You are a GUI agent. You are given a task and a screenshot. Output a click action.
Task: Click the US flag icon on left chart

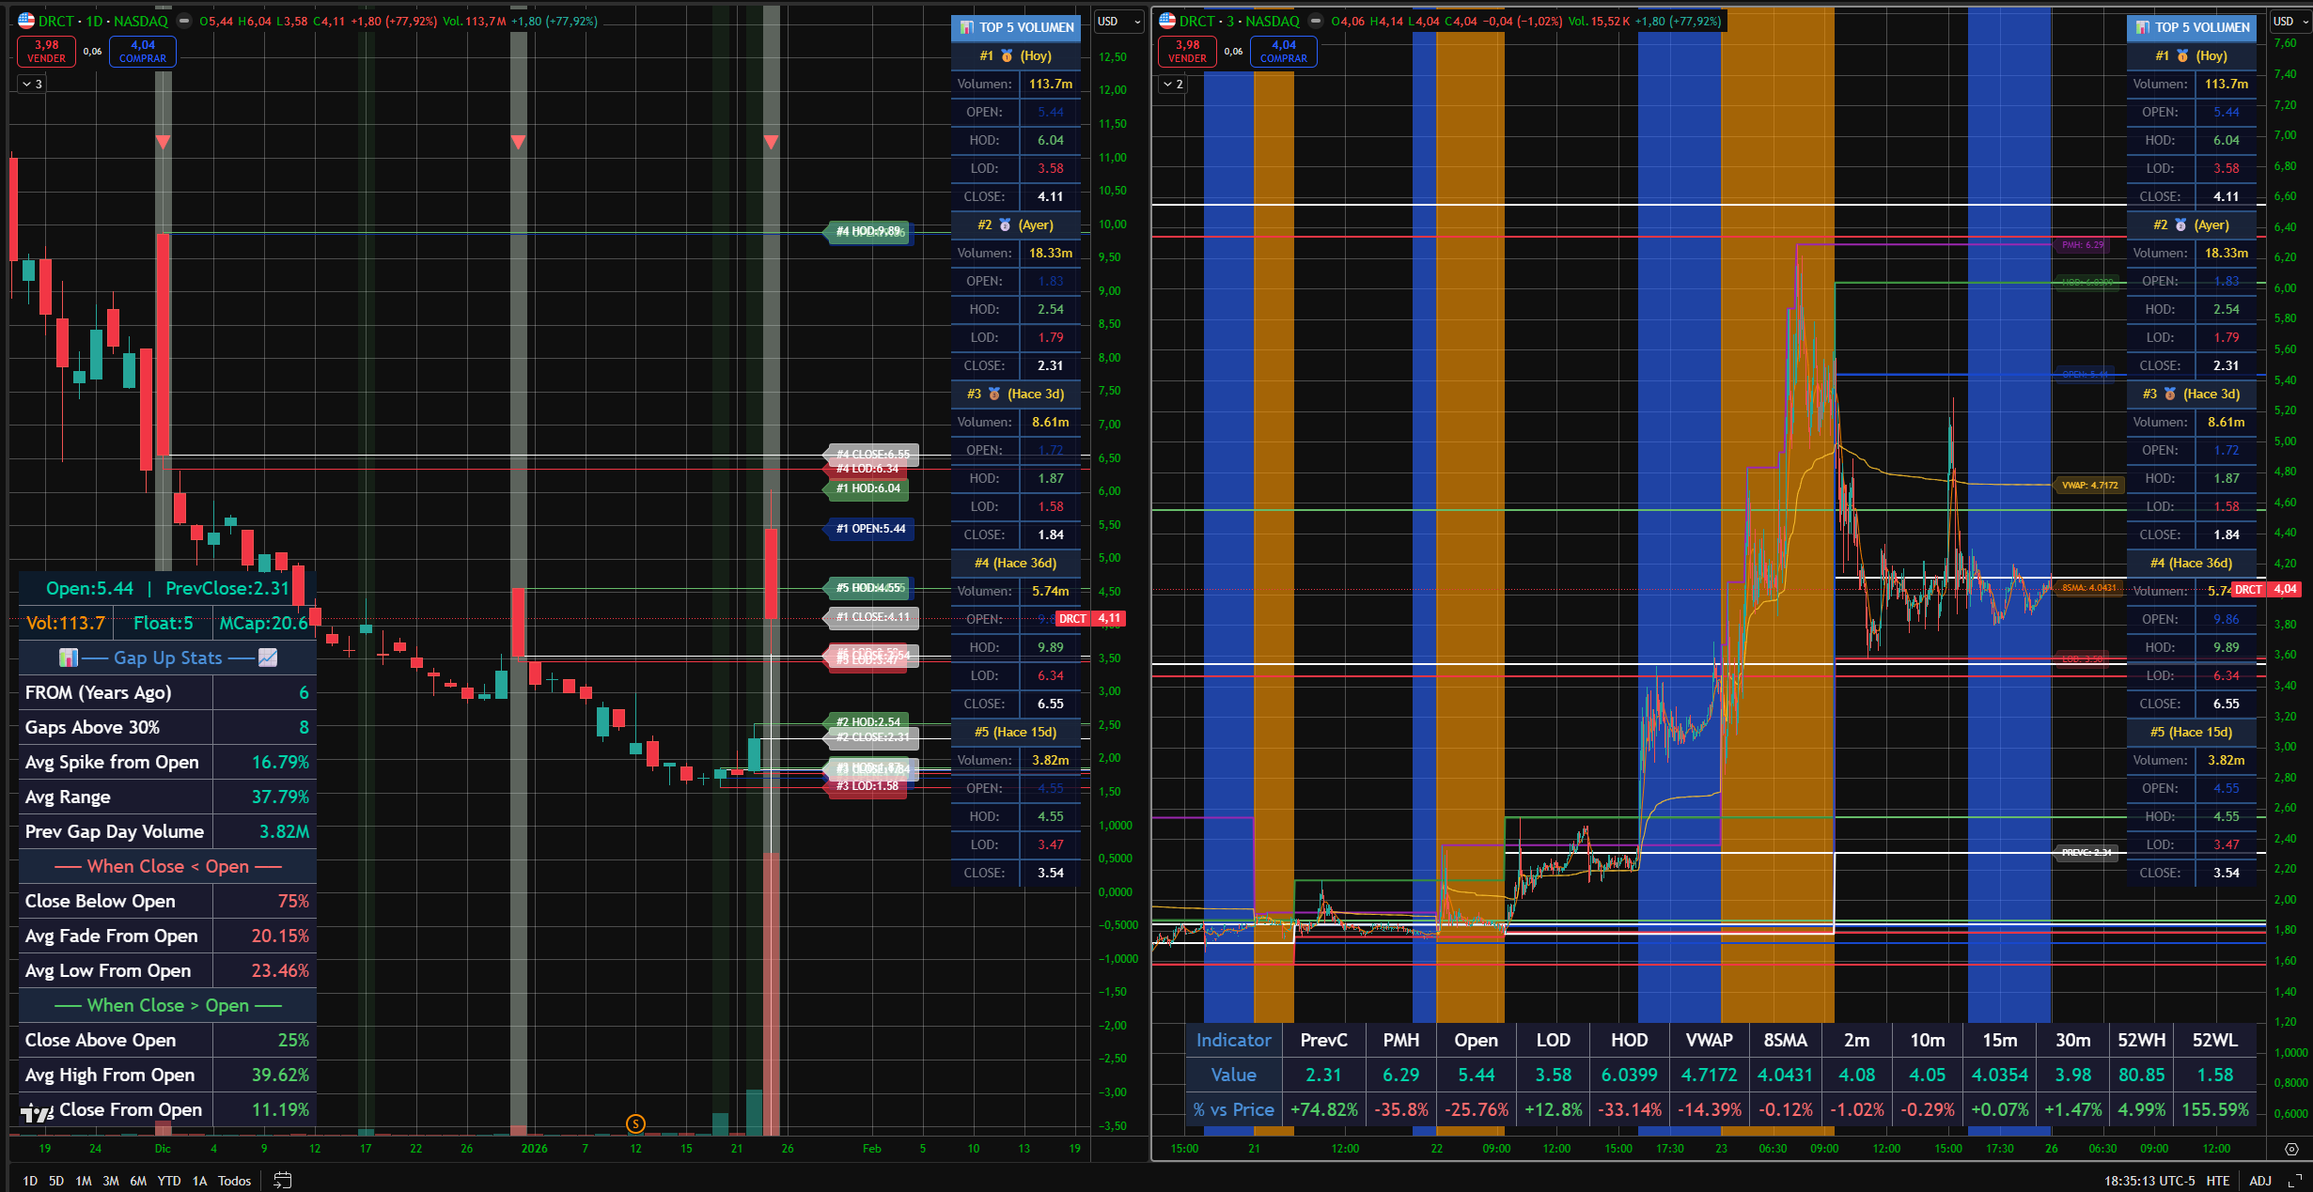(26, 21)
